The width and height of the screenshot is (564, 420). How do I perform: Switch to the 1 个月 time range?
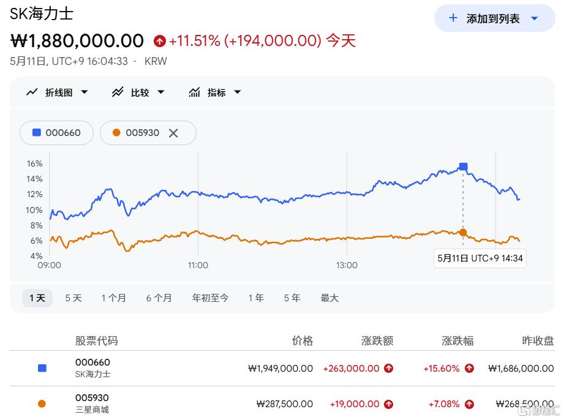click(114, 298)
